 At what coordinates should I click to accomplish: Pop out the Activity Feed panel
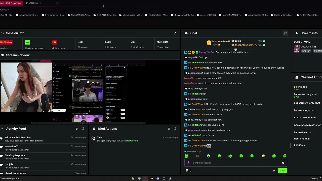83,129
